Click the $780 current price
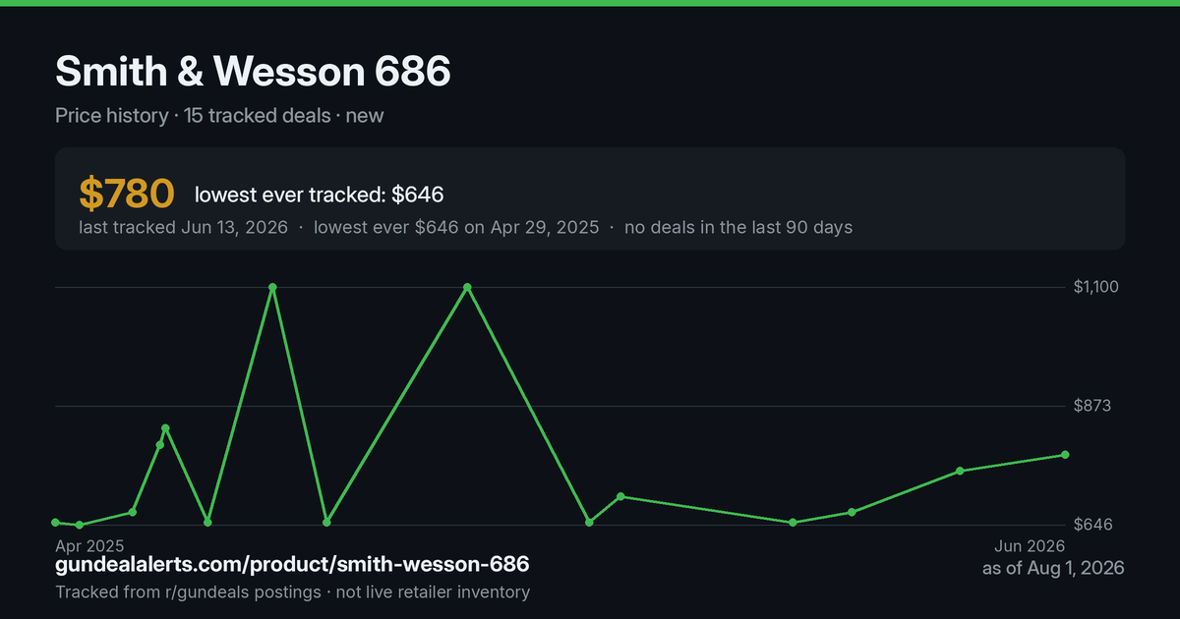1180x619 pixels. (x=127, y=195)
